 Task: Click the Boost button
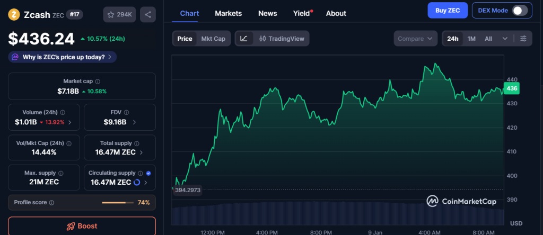tap(82, 226)
